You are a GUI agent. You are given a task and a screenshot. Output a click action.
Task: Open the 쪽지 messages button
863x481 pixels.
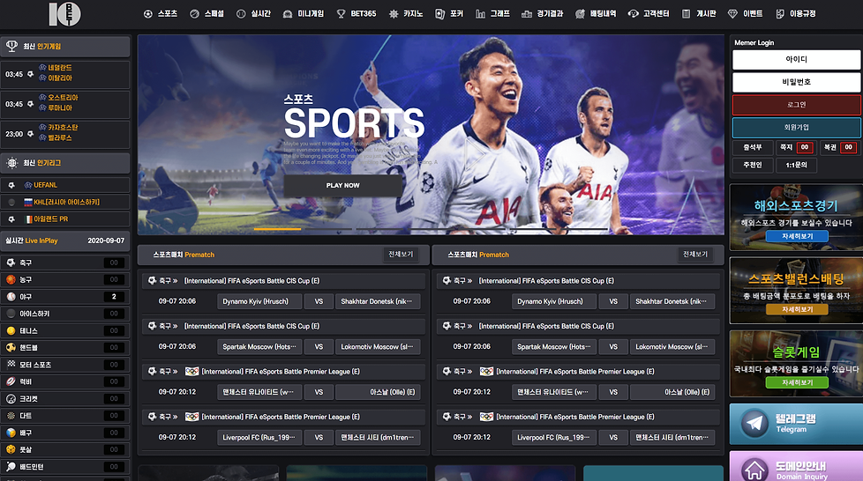(795, 147)
